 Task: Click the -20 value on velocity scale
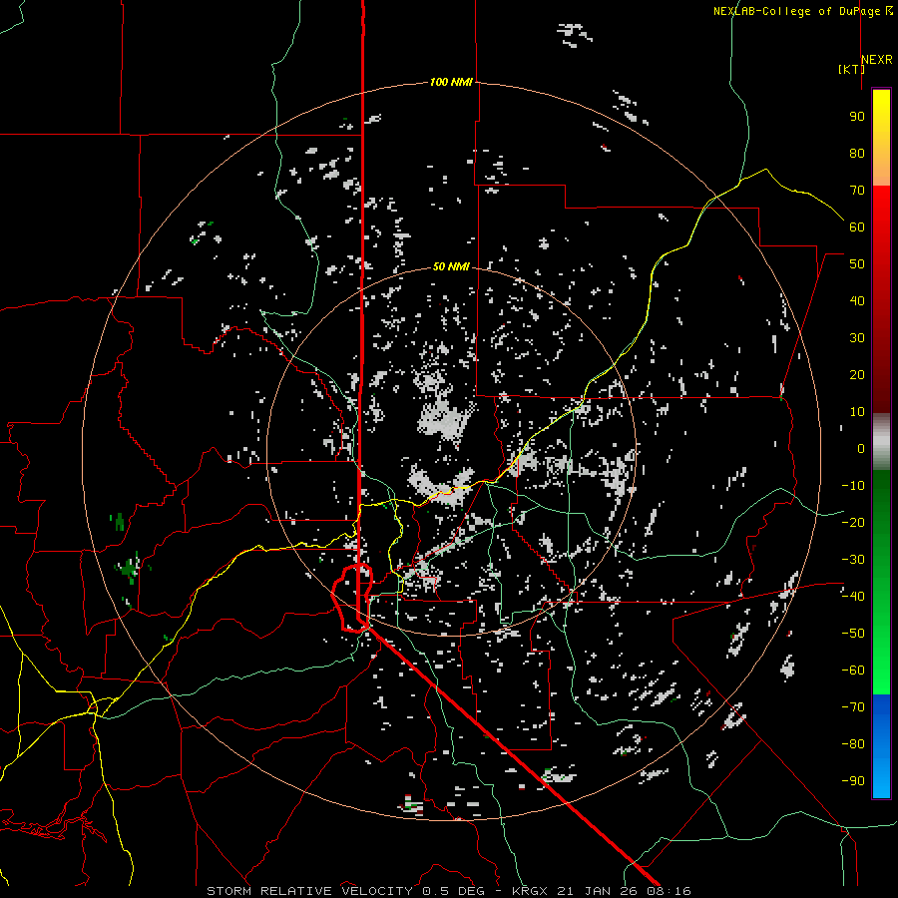(853, 523)
